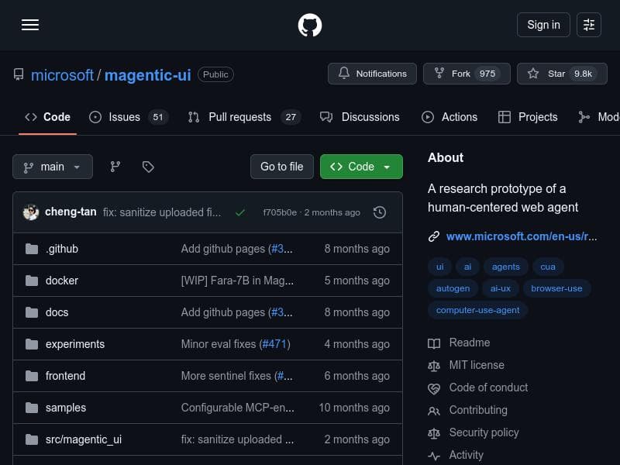The width and height of the screenshot is (620, 465).
Task: Go to the GitHub homepage logo
Action: tap(309, 25)
